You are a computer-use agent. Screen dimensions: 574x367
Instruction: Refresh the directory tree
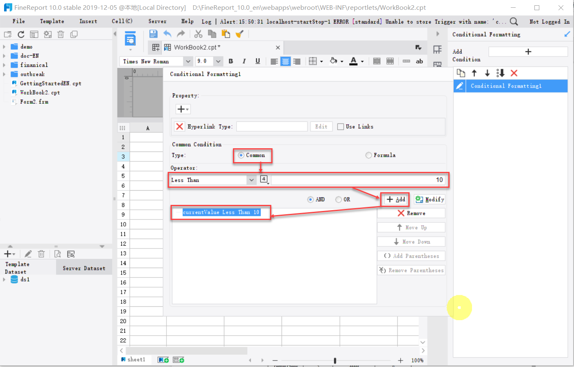click(21, 34)
